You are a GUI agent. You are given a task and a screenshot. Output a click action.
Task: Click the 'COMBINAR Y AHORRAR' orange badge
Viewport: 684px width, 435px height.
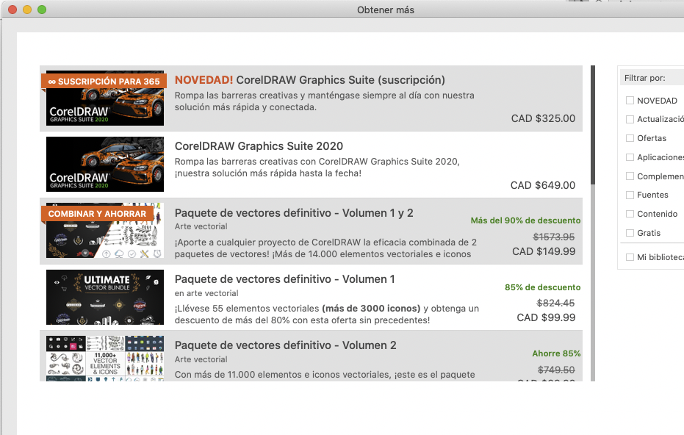[x=97, y=214]
